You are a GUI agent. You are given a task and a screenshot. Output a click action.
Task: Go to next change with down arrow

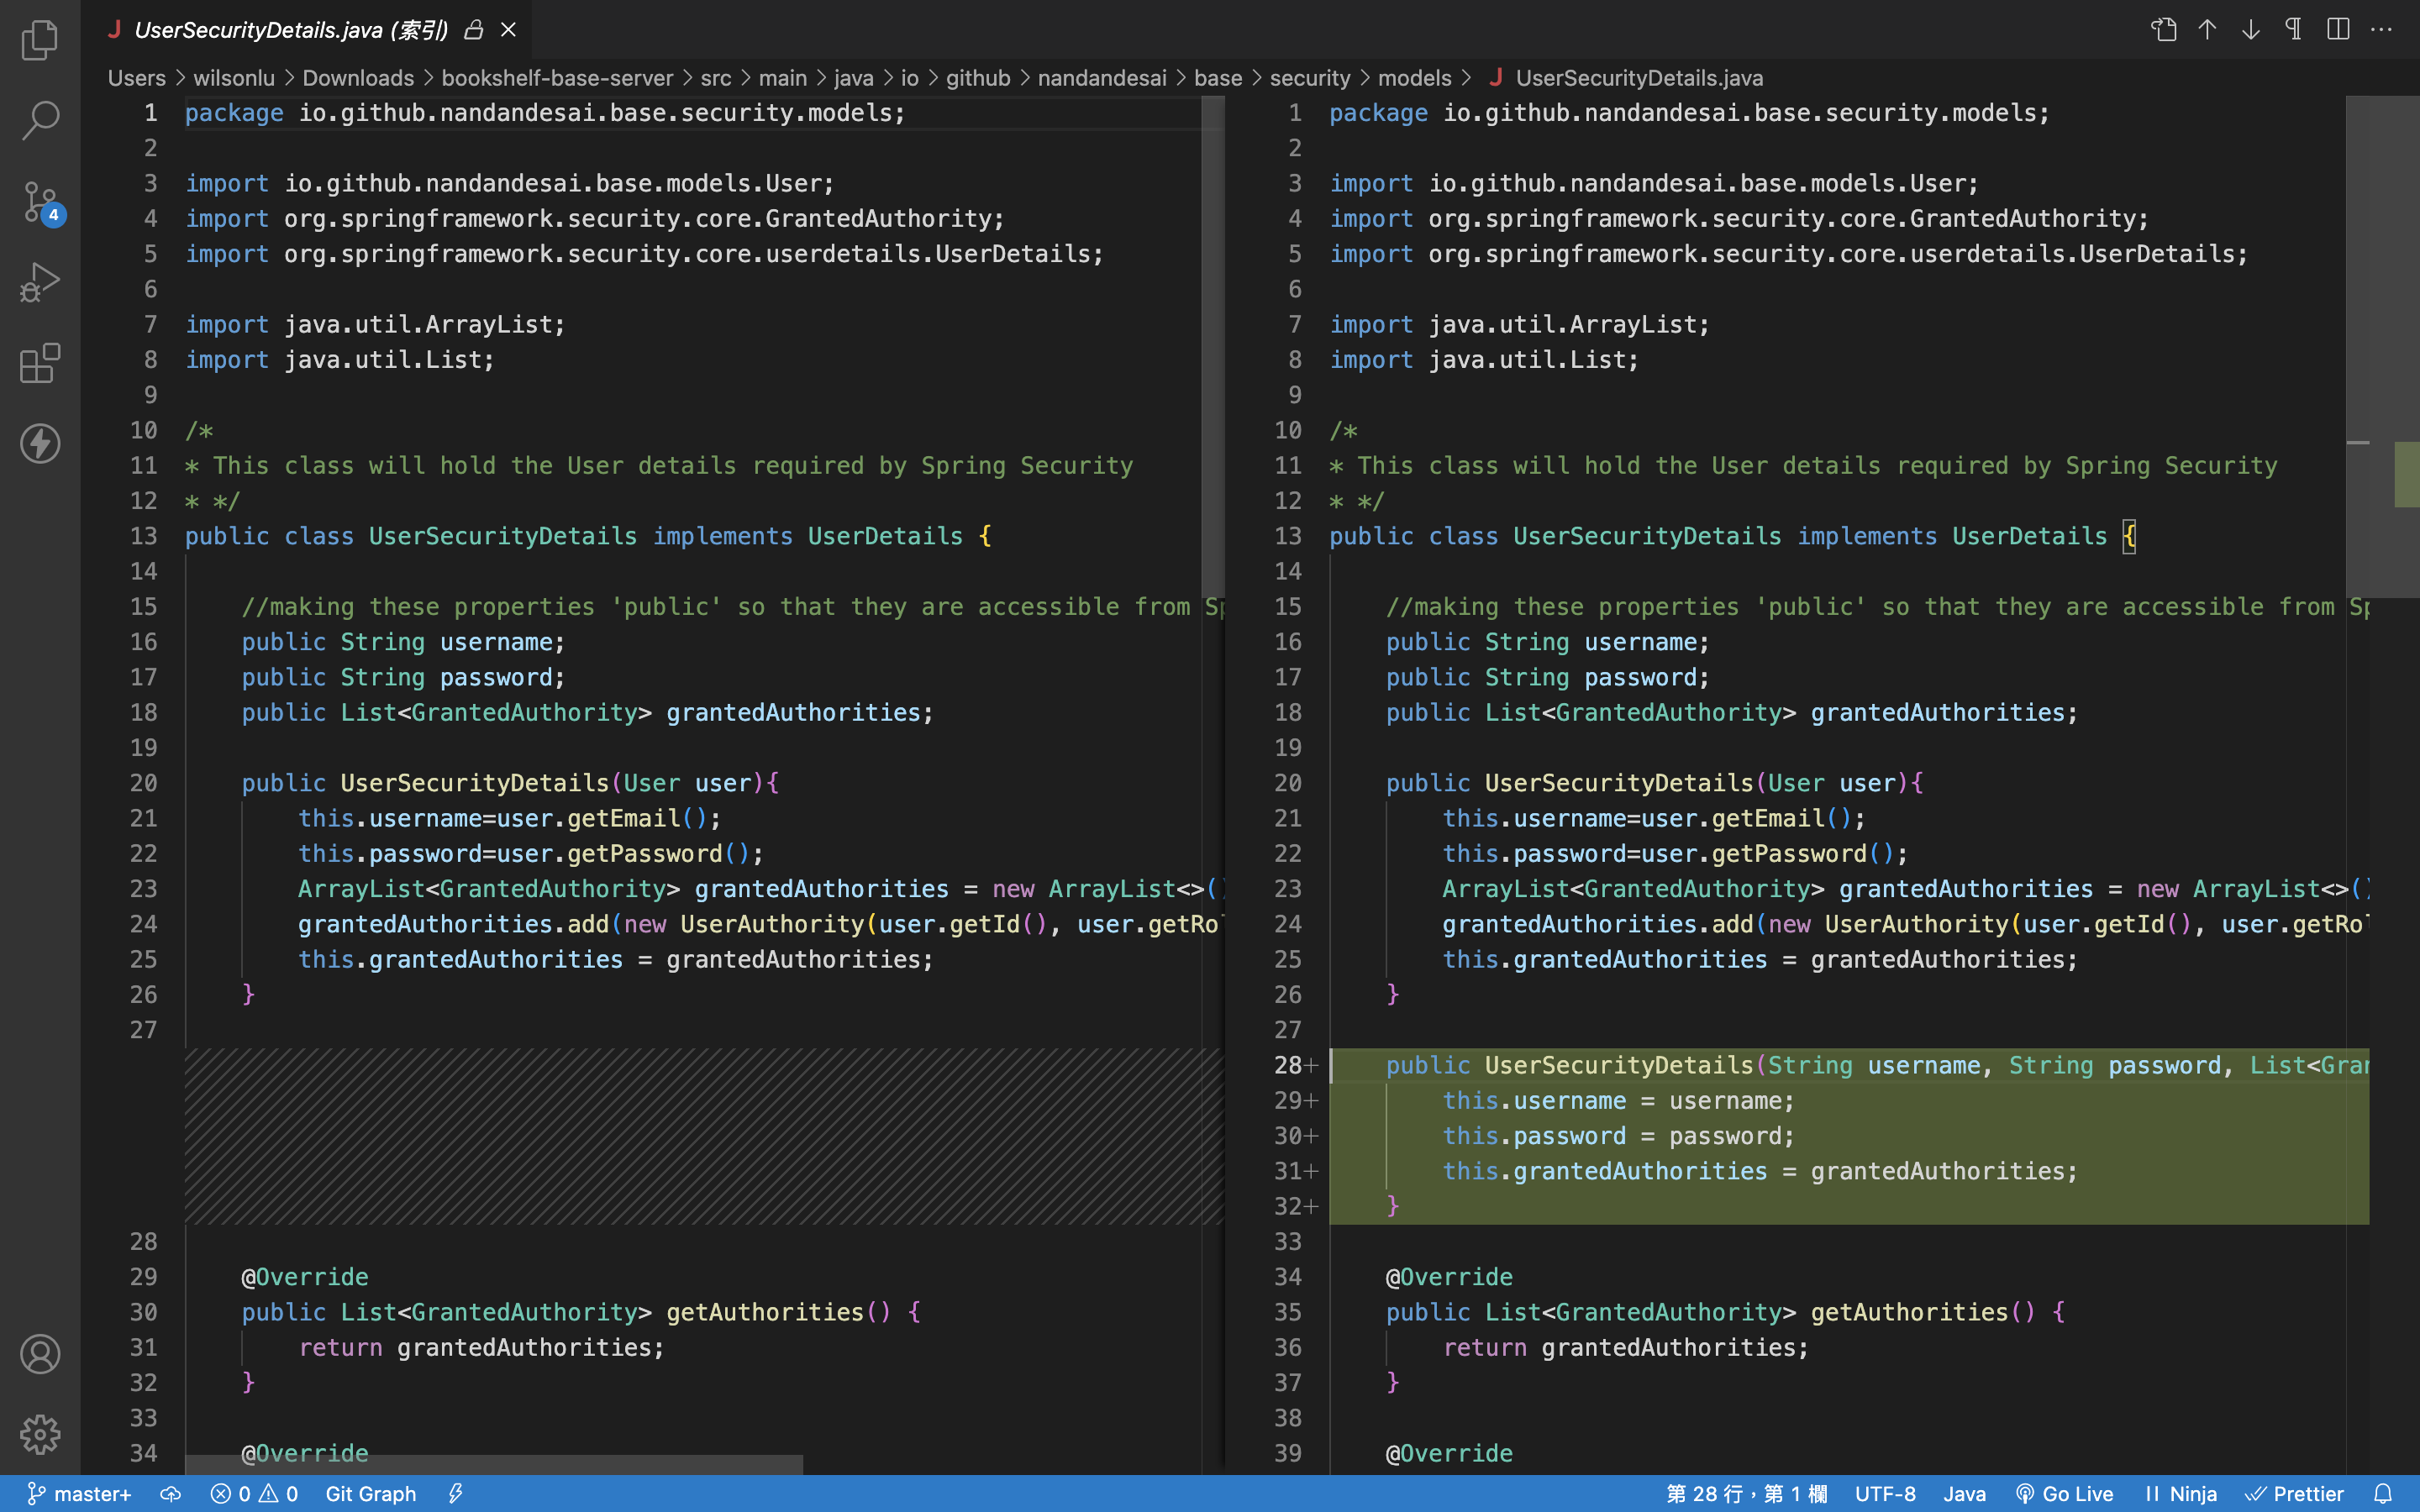(2250, 30)
